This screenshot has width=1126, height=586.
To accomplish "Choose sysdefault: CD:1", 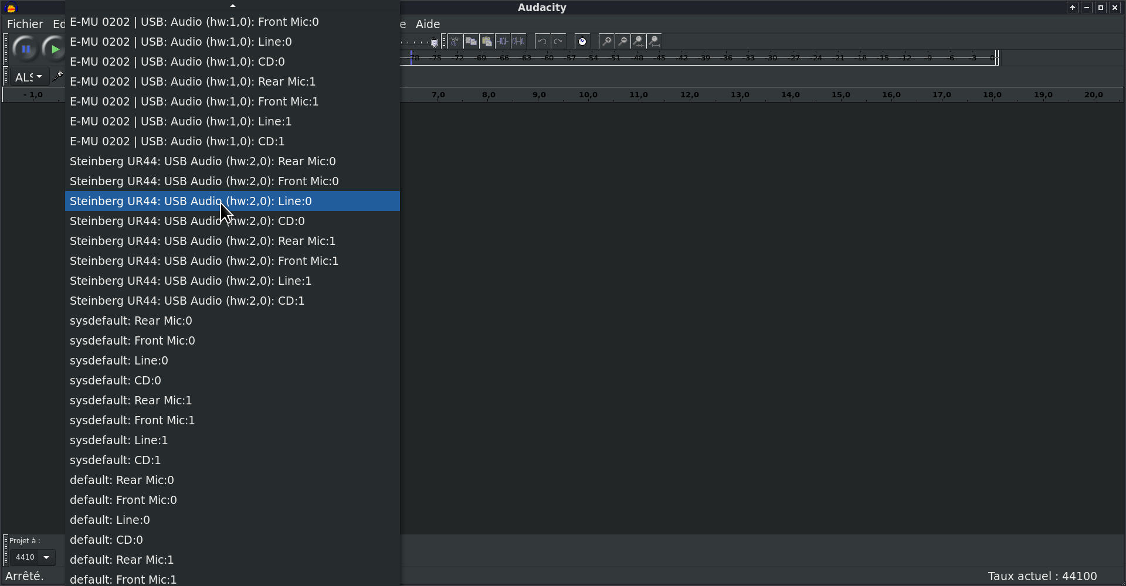I will click(x=232, y=460).
